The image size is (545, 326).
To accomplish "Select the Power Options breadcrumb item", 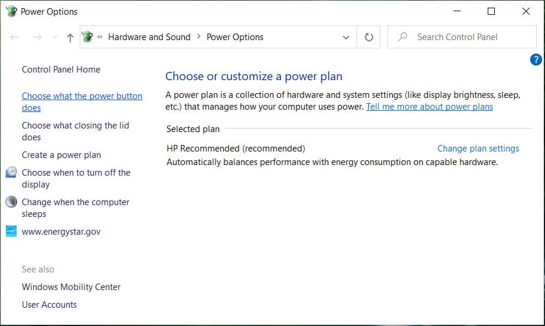I will click(235, 37).
